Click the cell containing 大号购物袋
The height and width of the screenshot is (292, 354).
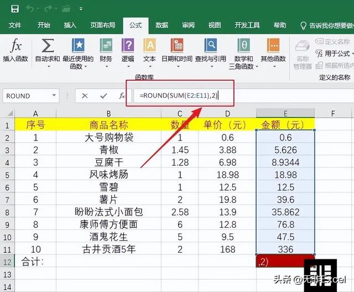(x=108, y=137)
